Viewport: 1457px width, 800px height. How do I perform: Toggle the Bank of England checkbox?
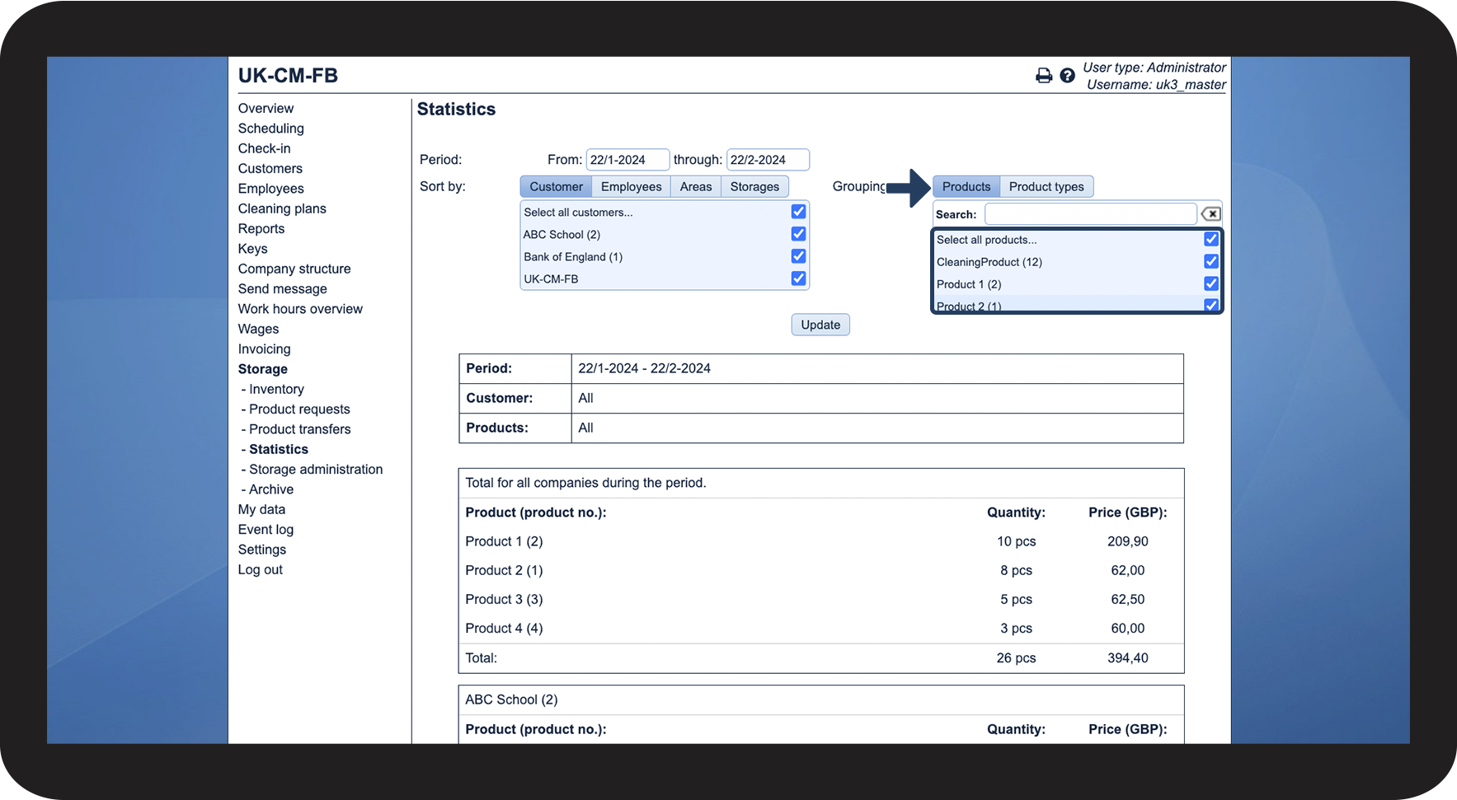coord(798,256)
